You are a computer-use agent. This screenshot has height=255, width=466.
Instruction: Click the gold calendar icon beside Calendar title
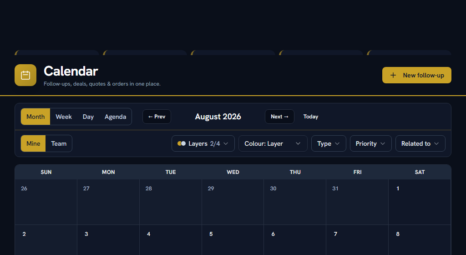coord(25,75)
